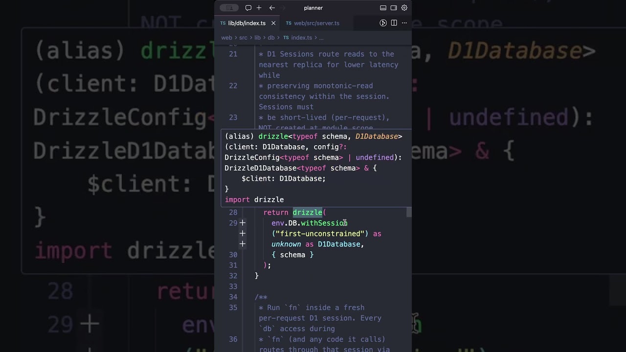Toggle the bottom panel layout icon
Viewport: 626px width, 352px height.
pyautogui.click(x=383, y=8)
